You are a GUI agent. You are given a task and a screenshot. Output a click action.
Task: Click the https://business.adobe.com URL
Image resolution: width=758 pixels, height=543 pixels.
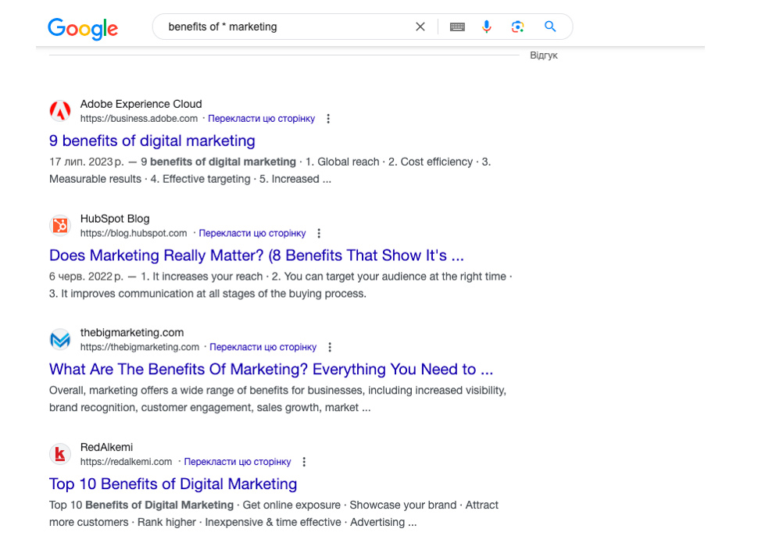139,119
